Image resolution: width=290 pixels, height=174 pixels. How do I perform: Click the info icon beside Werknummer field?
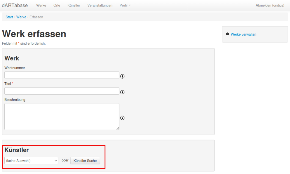pos(122,76)
